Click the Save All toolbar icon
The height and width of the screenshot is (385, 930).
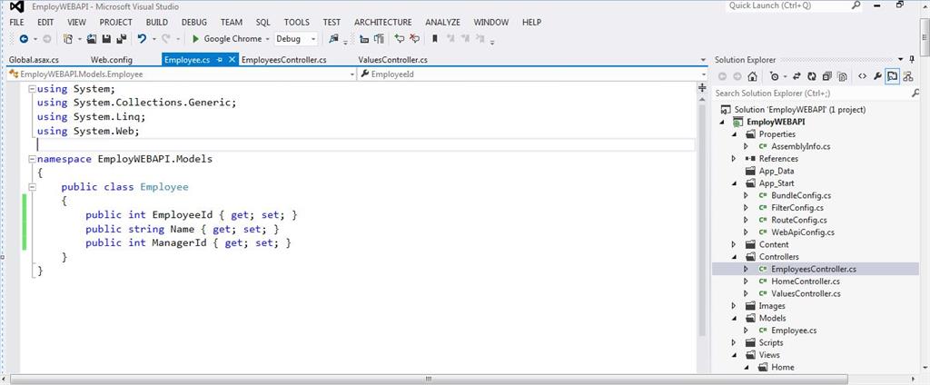tap(121, 38)
